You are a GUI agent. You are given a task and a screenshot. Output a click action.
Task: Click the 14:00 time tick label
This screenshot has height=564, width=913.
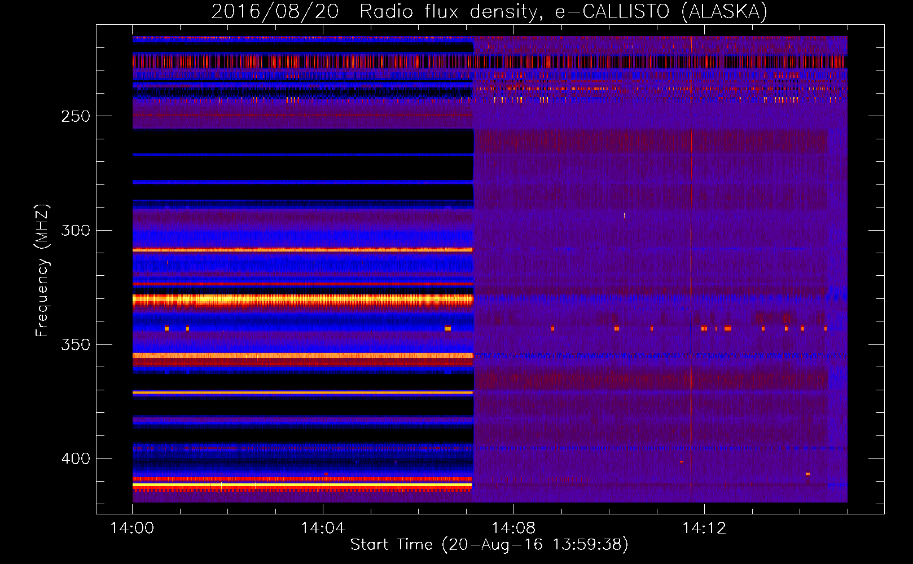pos(132,528)
